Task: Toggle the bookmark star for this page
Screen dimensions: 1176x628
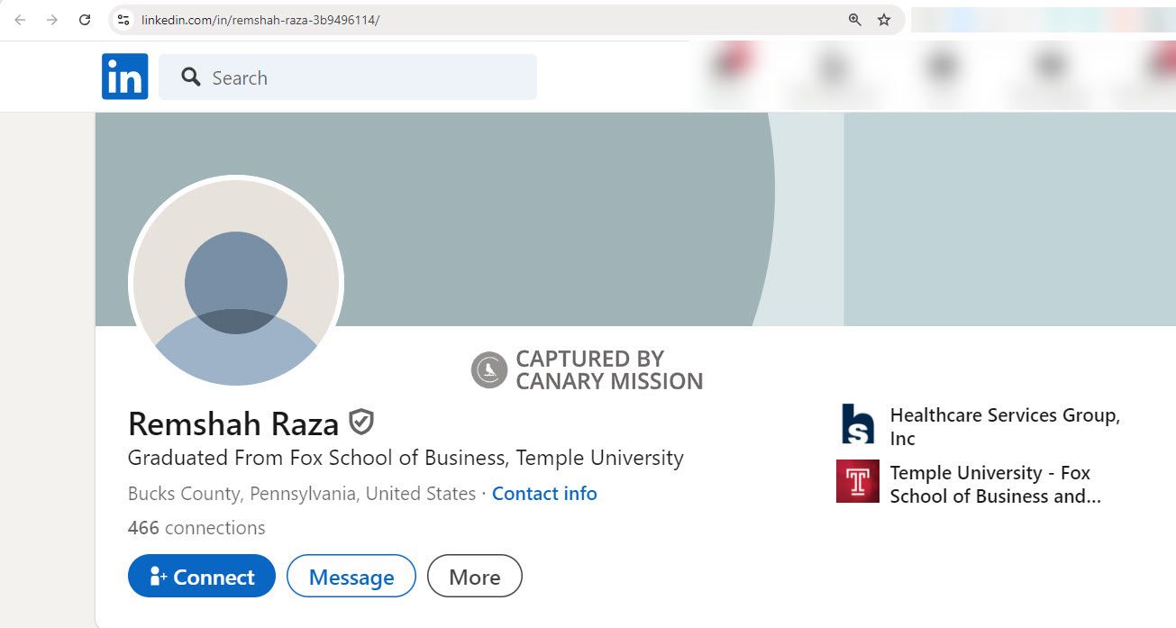Action: click(x=885, y=19)
